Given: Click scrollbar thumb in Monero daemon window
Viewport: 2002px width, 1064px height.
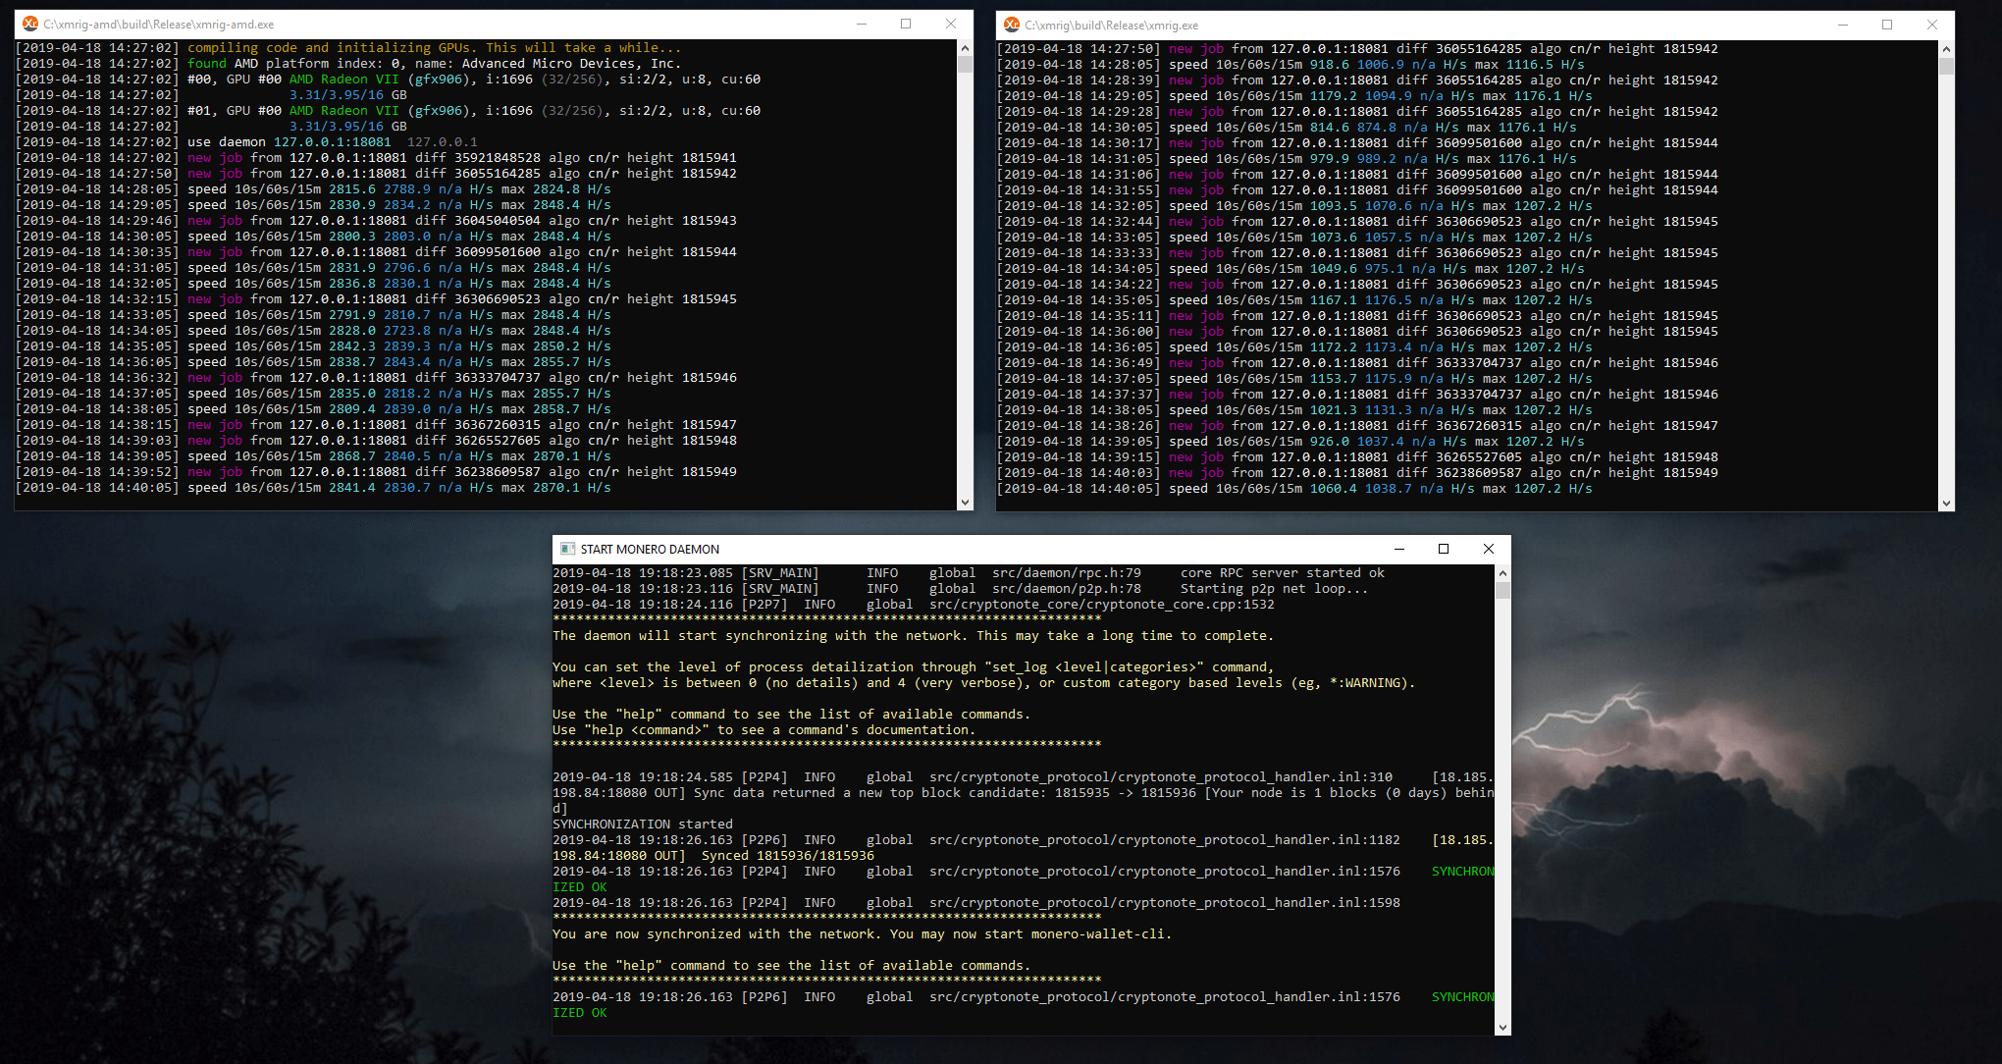Looking at the screenshot, I should tap(1502, 590).
